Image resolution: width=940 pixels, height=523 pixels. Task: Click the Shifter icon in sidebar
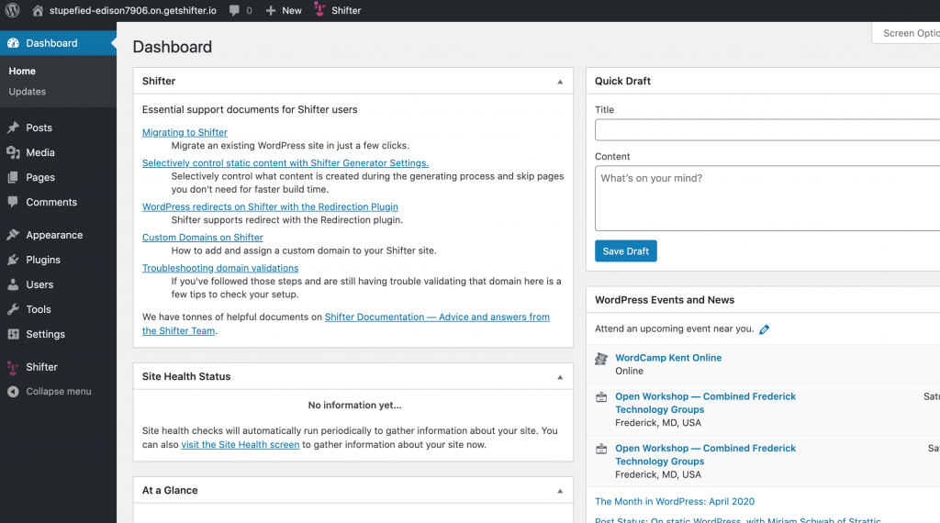pyautogui.click(x=13, y=367)
